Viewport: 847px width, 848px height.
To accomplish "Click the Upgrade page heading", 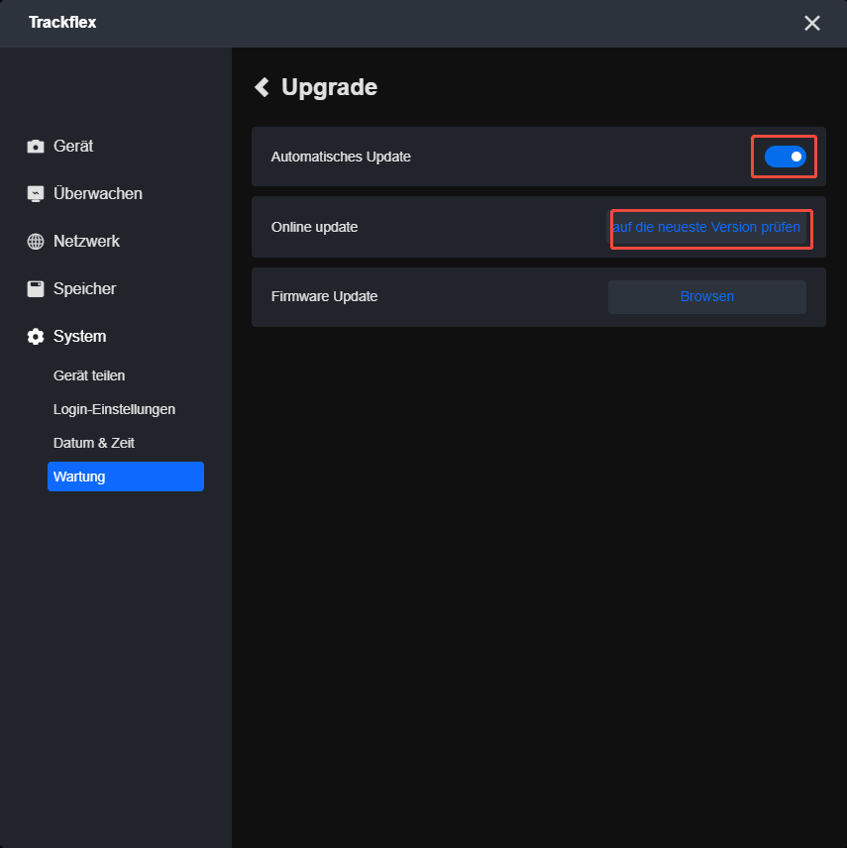I will [329, 87].
